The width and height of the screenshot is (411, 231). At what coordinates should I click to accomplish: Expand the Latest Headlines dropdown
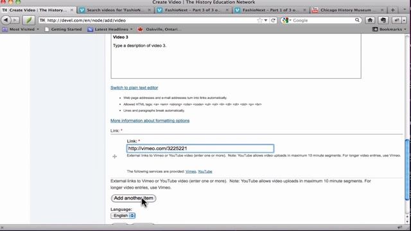[131, 30]
